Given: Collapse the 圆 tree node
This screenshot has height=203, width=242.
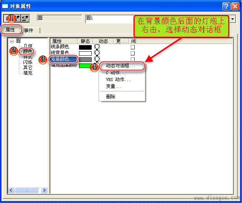Looking at the screenshot, I should pos(12,41).
